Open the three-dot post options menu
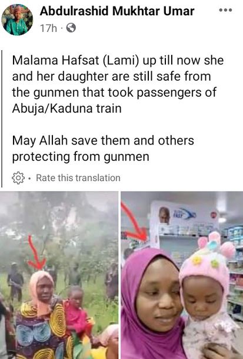Screen dimensions: 243x359 click(x=225, y=10)
